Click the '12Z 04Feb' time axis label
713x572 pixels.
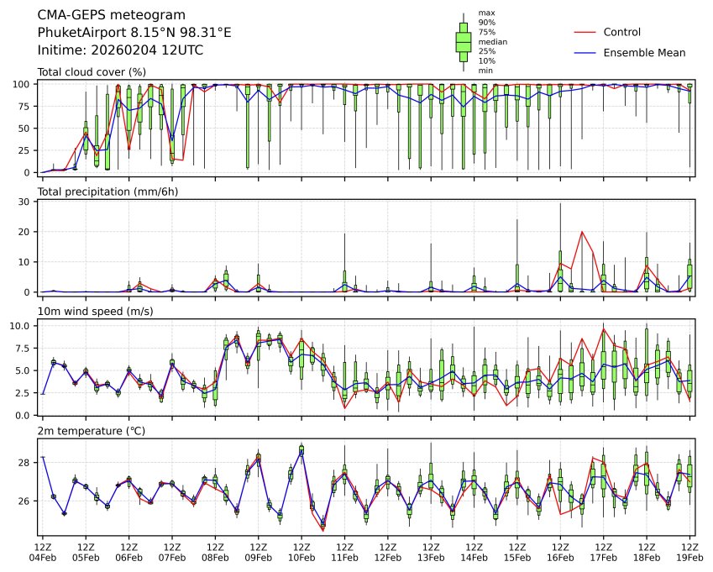click(43, 553)
